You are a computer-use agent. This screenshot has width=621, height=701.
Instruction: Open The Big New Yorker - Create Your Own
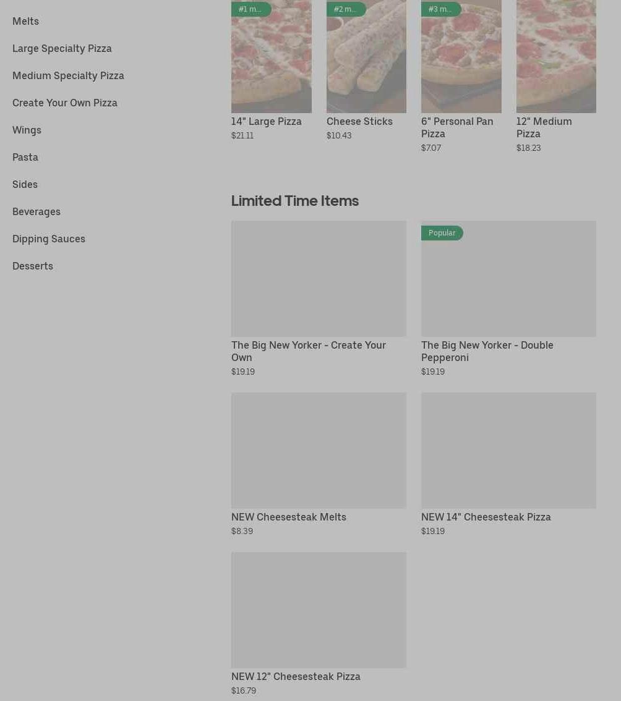(319, 299)
